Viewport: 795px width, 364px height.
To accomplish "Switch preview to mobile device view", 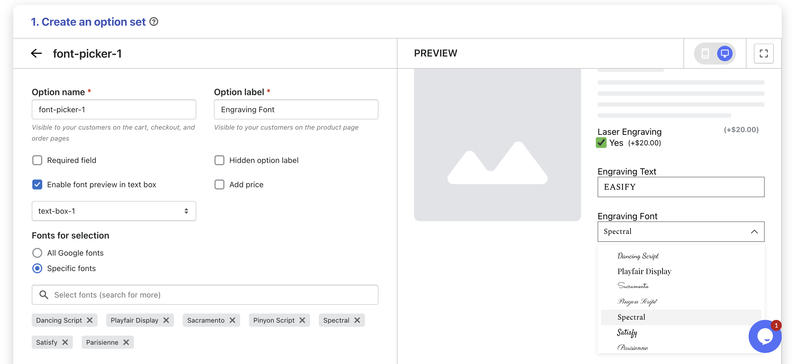I will pyautogui.click(x=705, y=53).
